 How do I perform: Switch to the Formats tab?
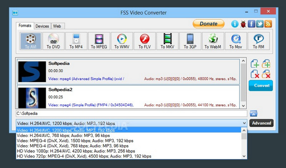point(25,26)
